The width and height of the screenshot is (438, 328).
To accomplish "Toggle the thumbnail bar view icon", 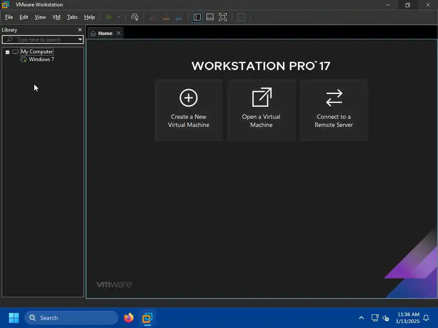I will pyautogui.click(x=210, y=17).
